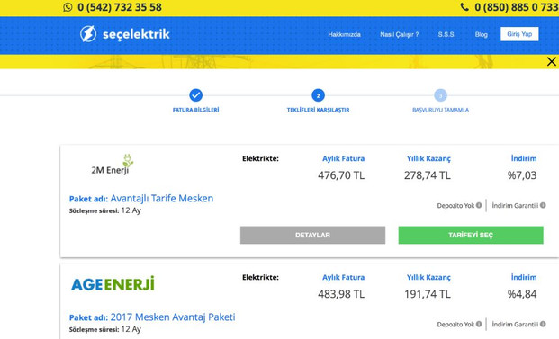
Task: Click info icon beside Depozito Yok for AGE Enerji
Action: (479, 324)
